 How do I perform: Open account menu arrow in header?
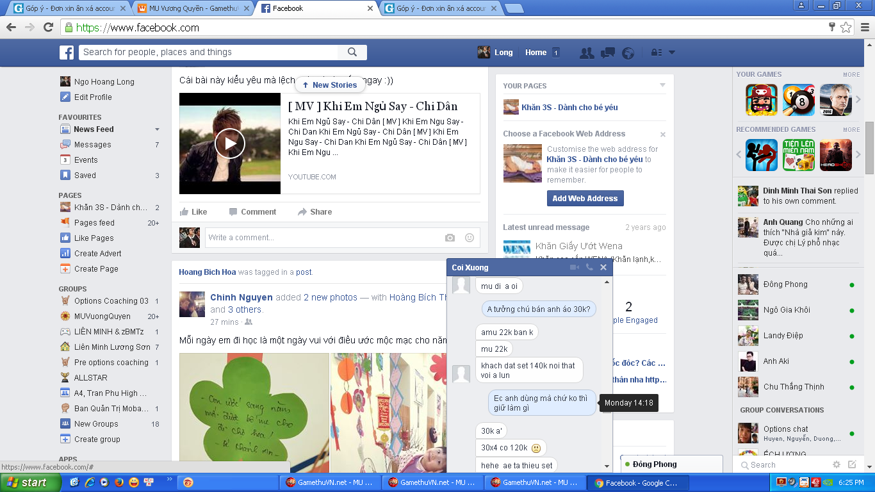[672, 53]
